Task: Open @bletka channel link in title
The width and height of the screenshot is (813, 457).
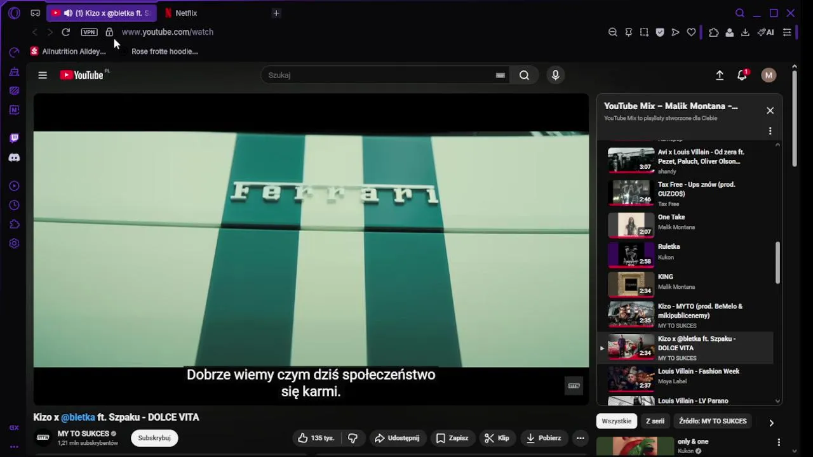Action: (78, 417)
